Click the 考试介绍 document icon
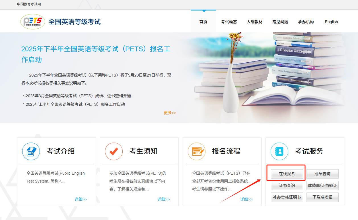 point(31,151)
